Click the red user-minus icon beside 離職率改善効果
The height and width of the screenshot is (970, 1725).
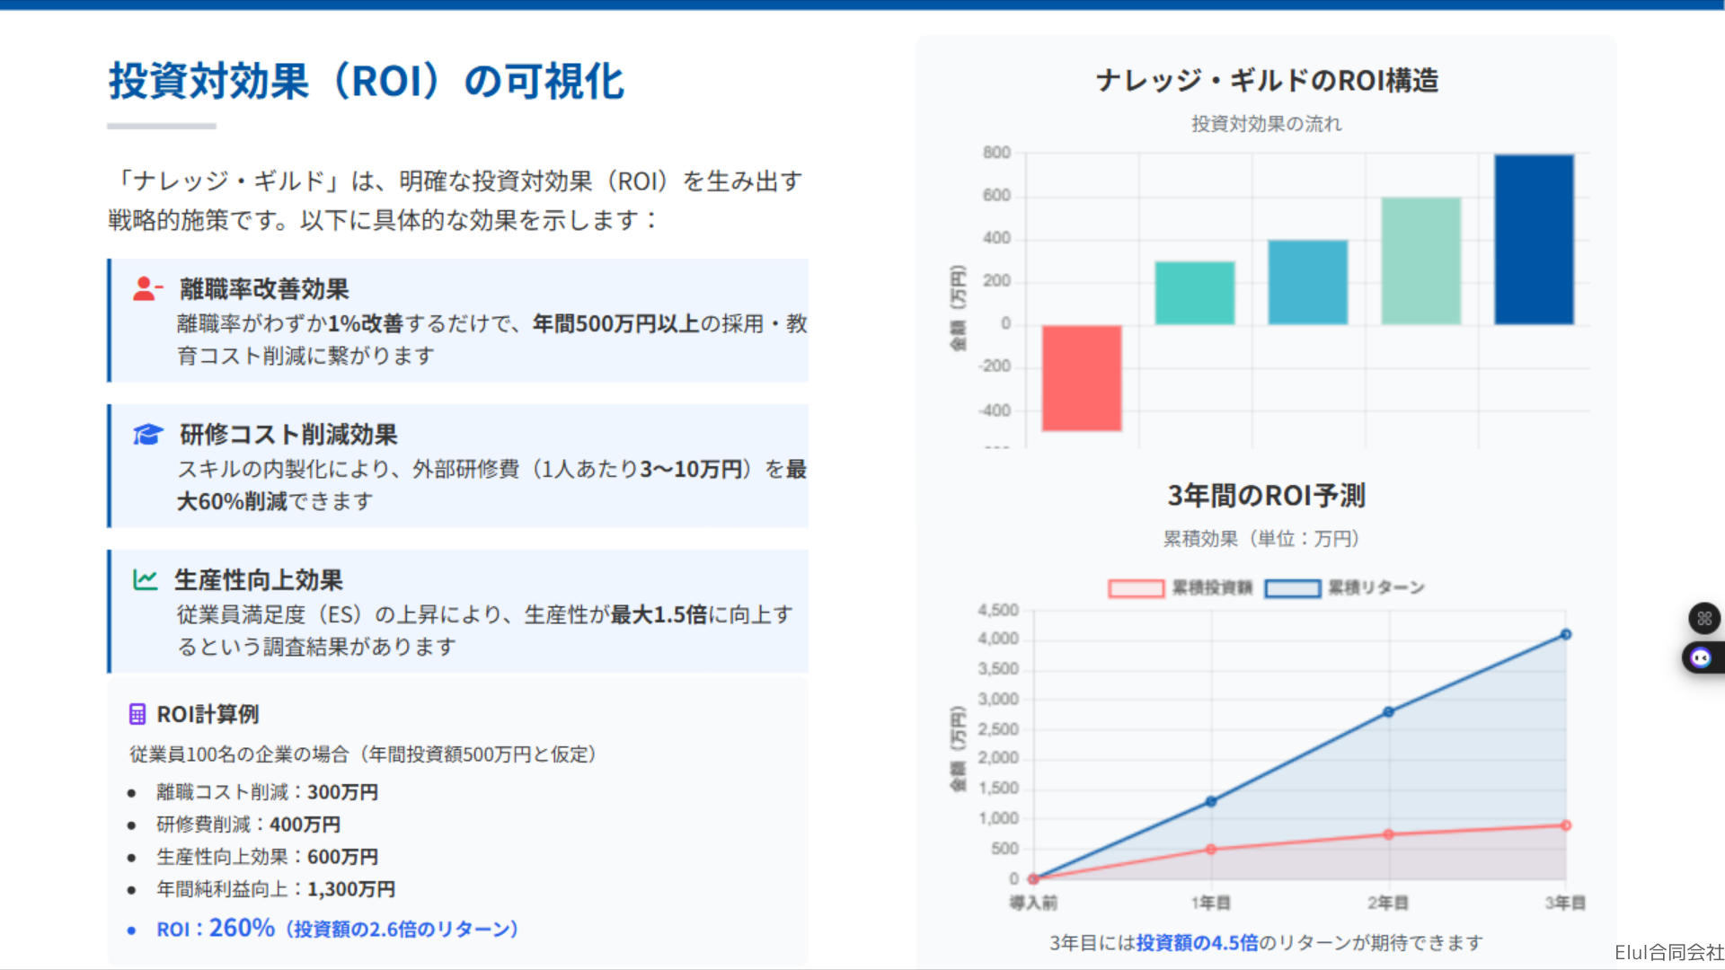(147, 288)
